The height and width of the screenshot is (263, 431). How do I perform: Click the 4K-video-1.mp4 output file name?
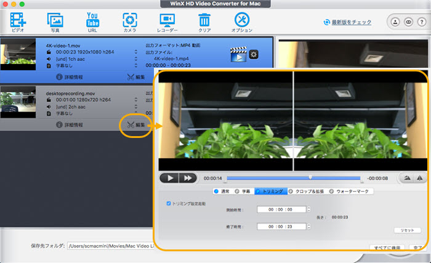coord(171,59)
